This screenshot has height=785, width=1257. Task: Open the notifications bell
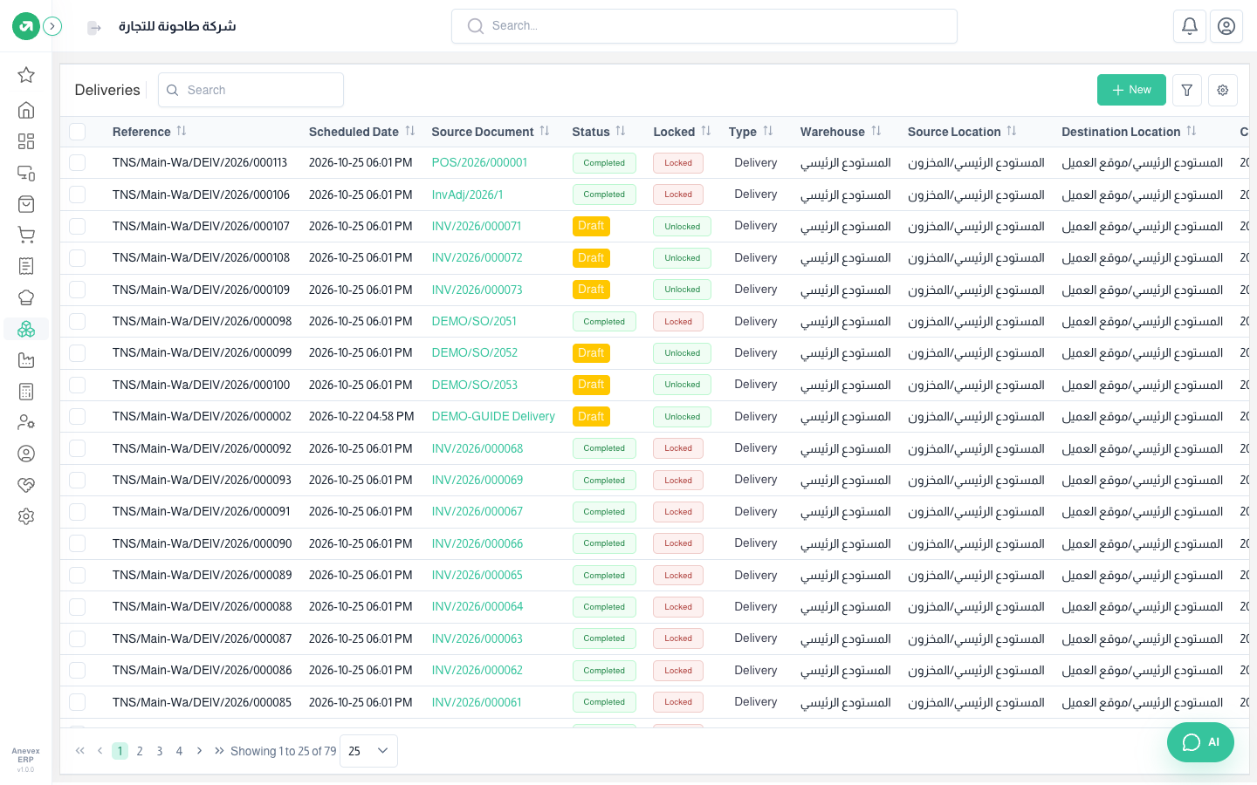point(1189,26)
